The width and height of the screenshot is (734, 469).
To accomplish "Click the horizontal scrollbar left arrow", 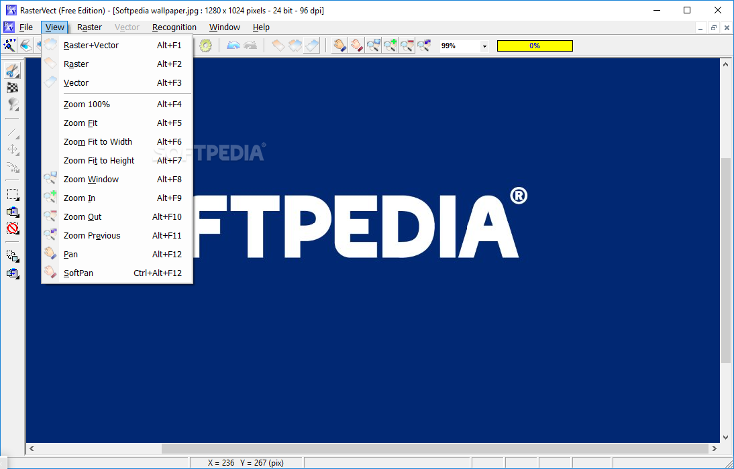I will coord(32,448).
